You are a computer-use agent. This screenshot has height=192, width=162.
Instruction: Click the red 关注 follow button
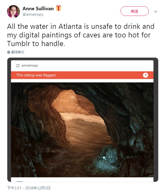coord(135,11)
